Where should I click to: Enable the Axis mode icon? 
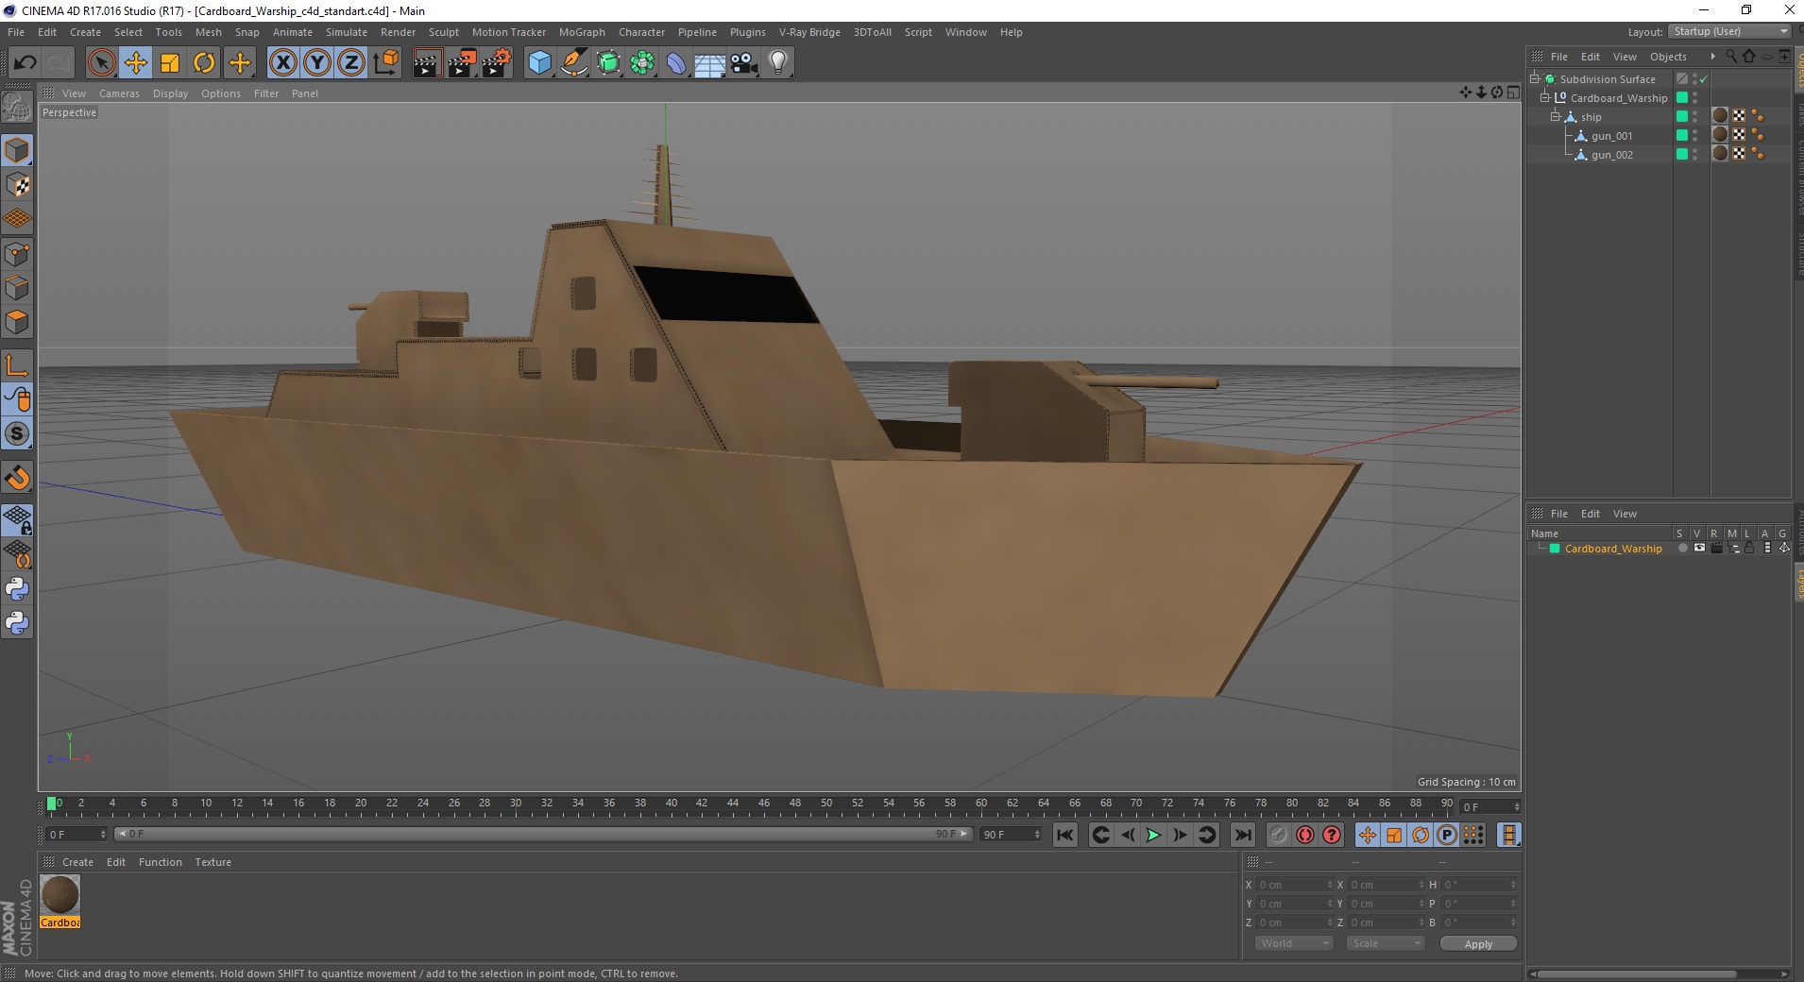point(17,365)
